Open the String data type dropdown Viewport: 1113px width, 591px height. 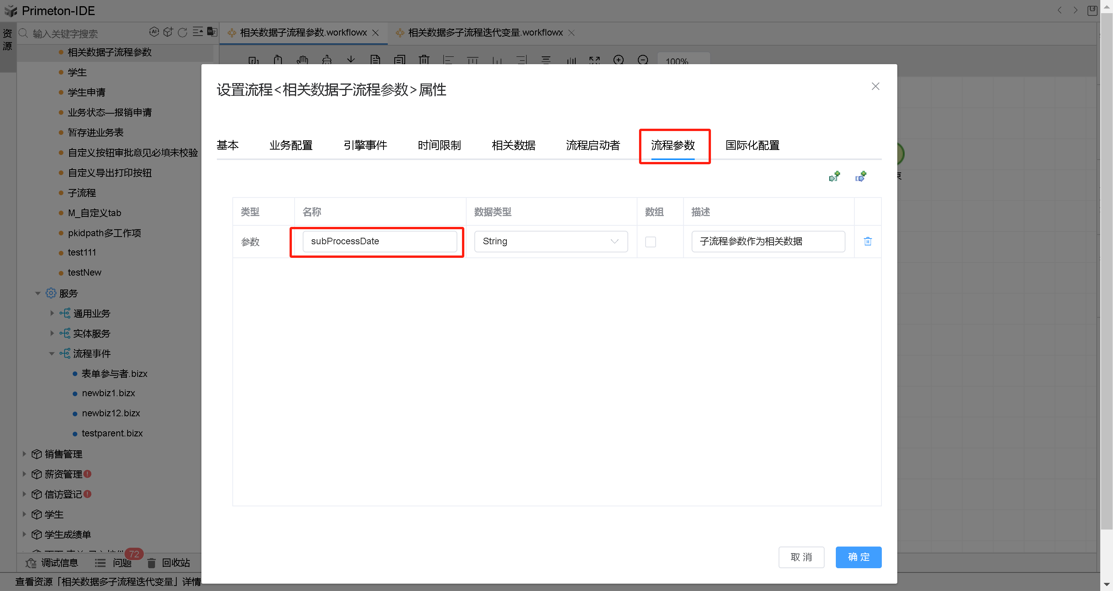(551, 241)
